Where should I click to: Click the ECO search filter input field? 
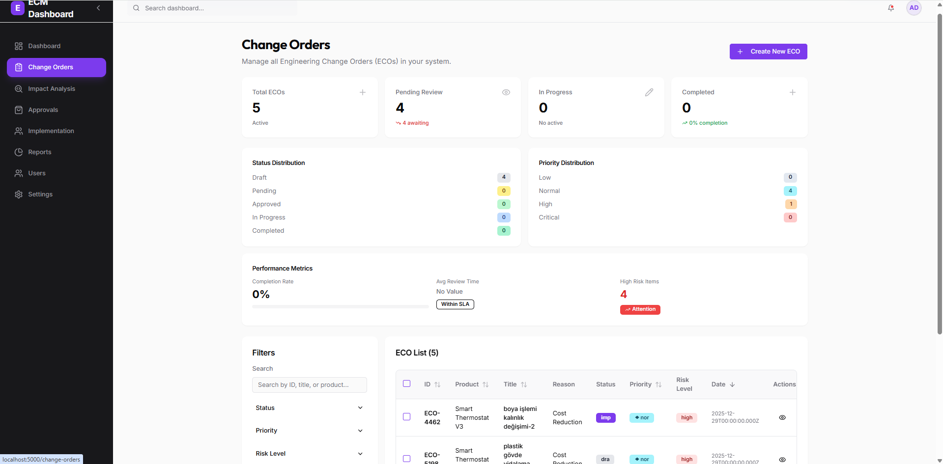click(309, 385)
